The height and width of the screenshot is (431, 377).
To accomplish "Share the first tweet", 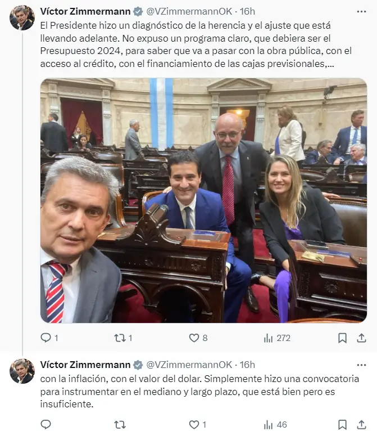I will (361, 338).
